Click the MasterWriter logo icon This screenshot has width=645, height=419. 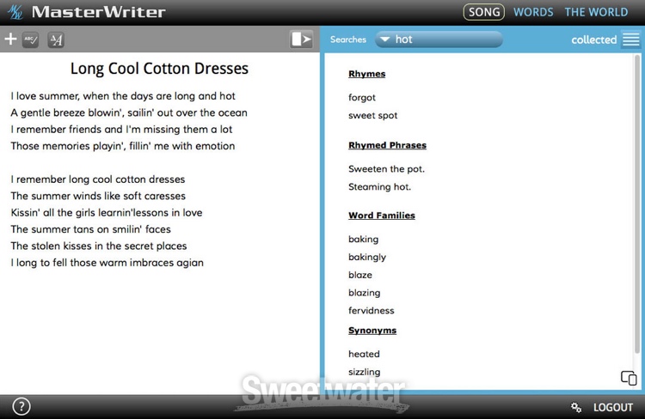[15, 12]
